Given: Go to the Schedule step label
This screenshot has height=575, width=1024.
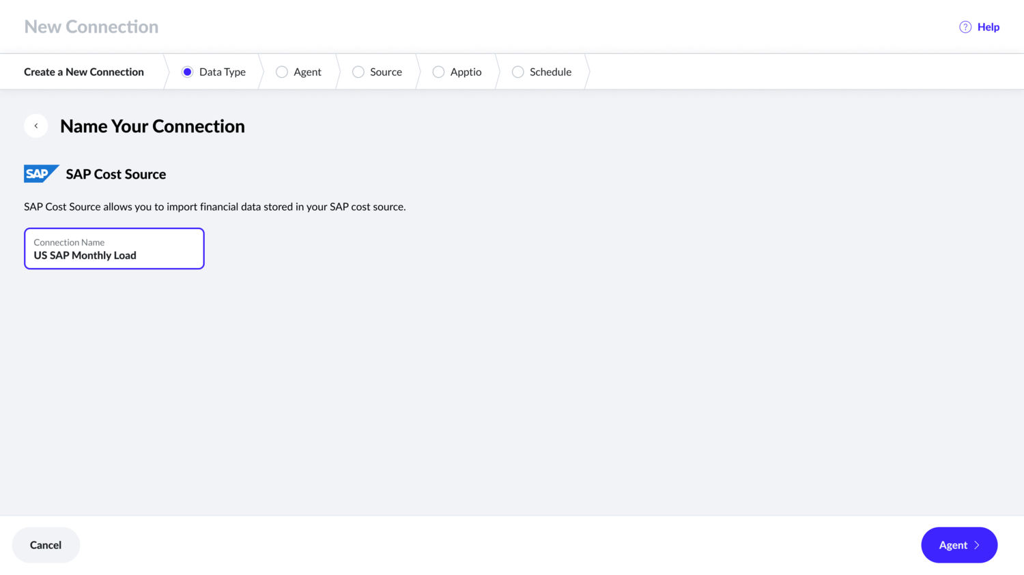Looking at the screenshot, I should point(550,72).
